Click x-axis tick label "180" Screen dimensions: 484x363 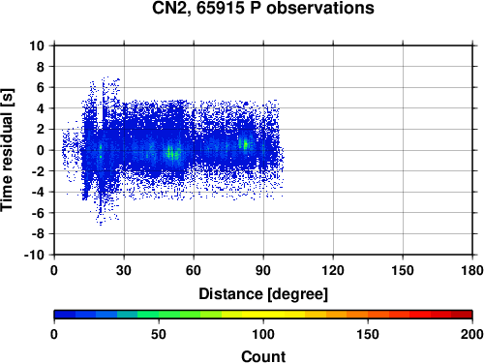[x=472, y=270]
